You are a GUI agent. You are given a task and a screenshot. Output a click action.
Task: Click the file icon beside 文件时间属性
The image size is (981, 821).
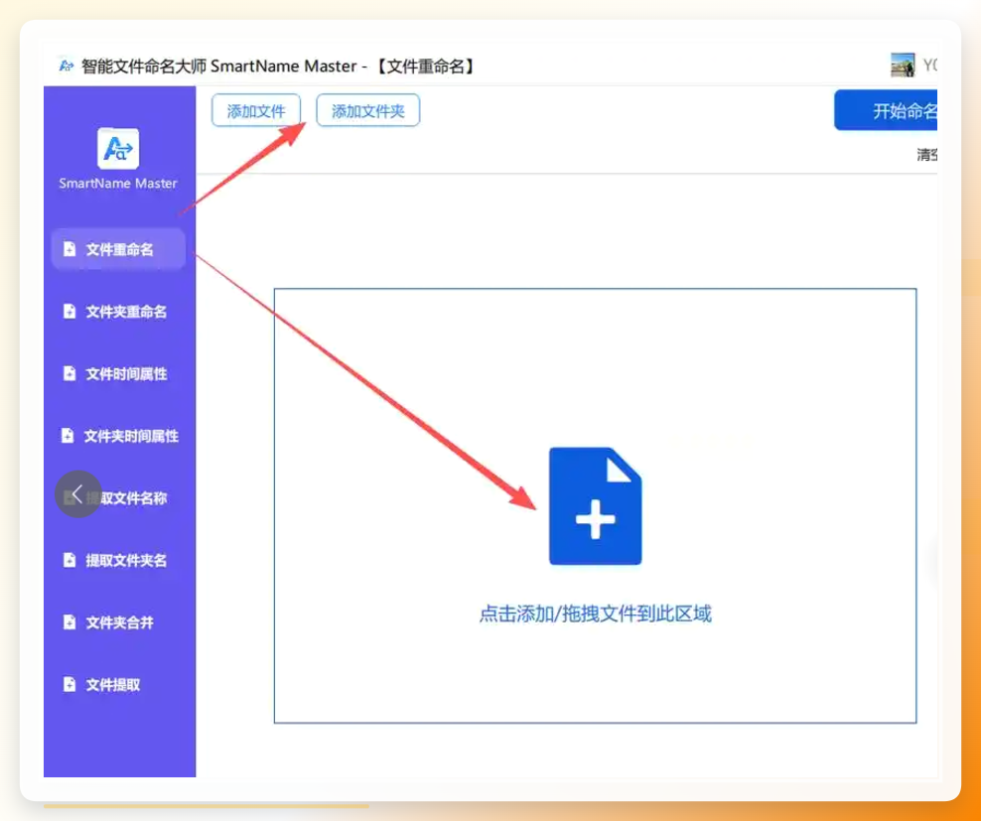coord(70,373)
